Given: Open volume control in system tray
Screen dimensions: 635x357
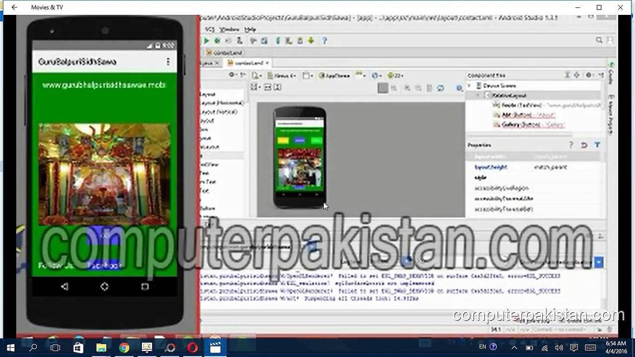Looking at the screenshot, I should click(559, 347).
